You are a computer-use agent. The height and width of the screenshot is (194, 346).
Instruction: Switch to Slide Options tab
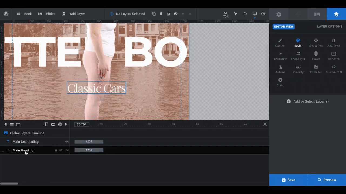tap(317, 14)
